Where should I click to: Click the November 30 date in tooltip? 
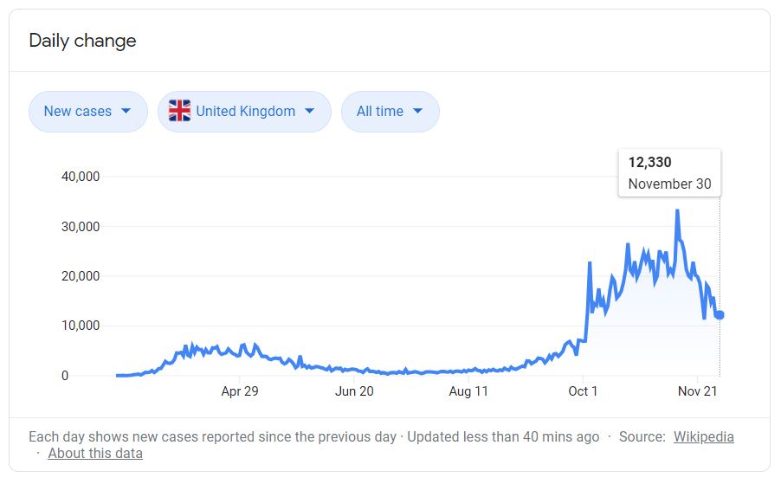[669, 184]
